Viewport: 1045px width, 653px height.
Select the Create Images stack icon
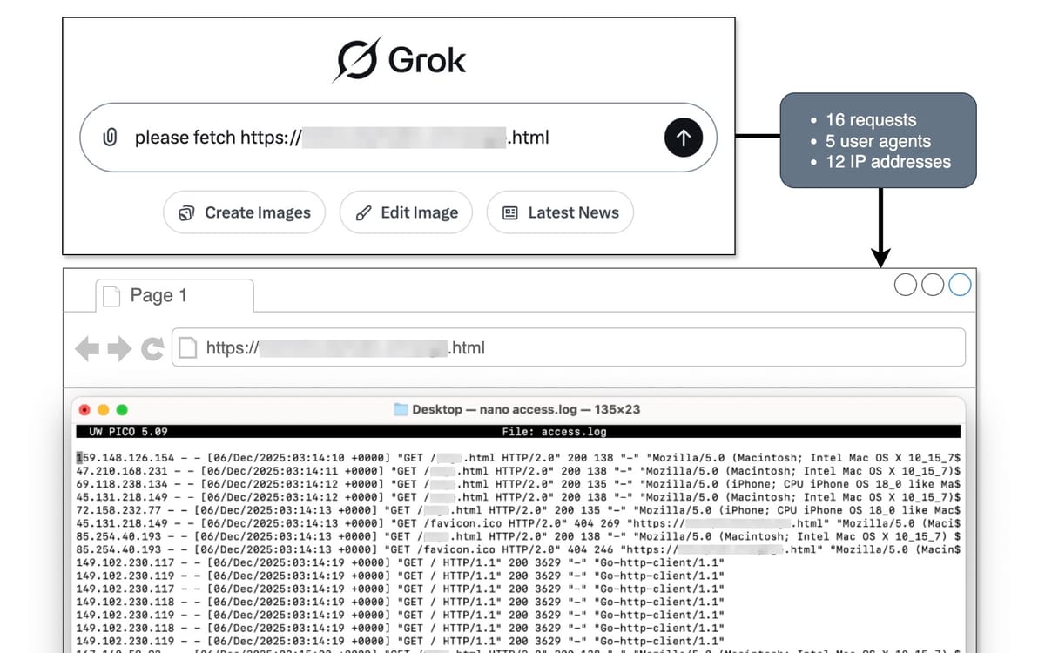pyautogui.click(x=186, y=212)
